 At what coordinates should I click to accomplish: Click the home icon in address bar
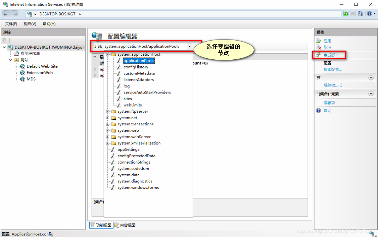pyautogui.click(x=361, y=13)
